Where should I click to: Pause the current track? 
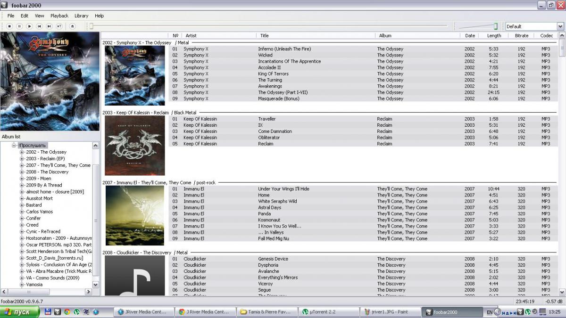click(x=19, y=26)
